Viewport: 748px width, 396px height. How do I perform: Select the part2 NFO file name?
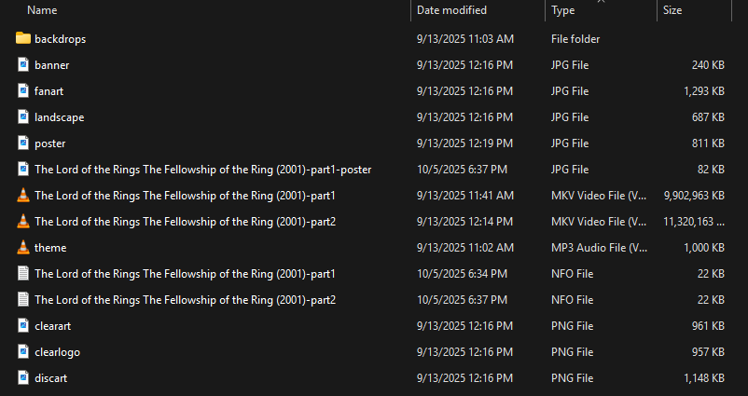click(x=185, y=300)
